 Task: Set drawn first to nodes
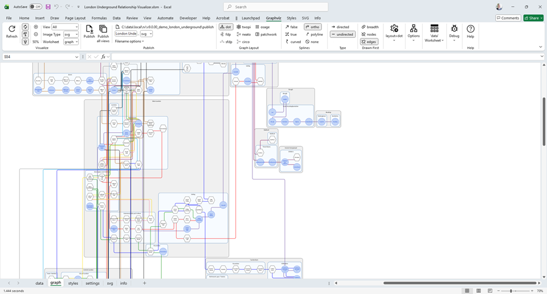[369, 34]
